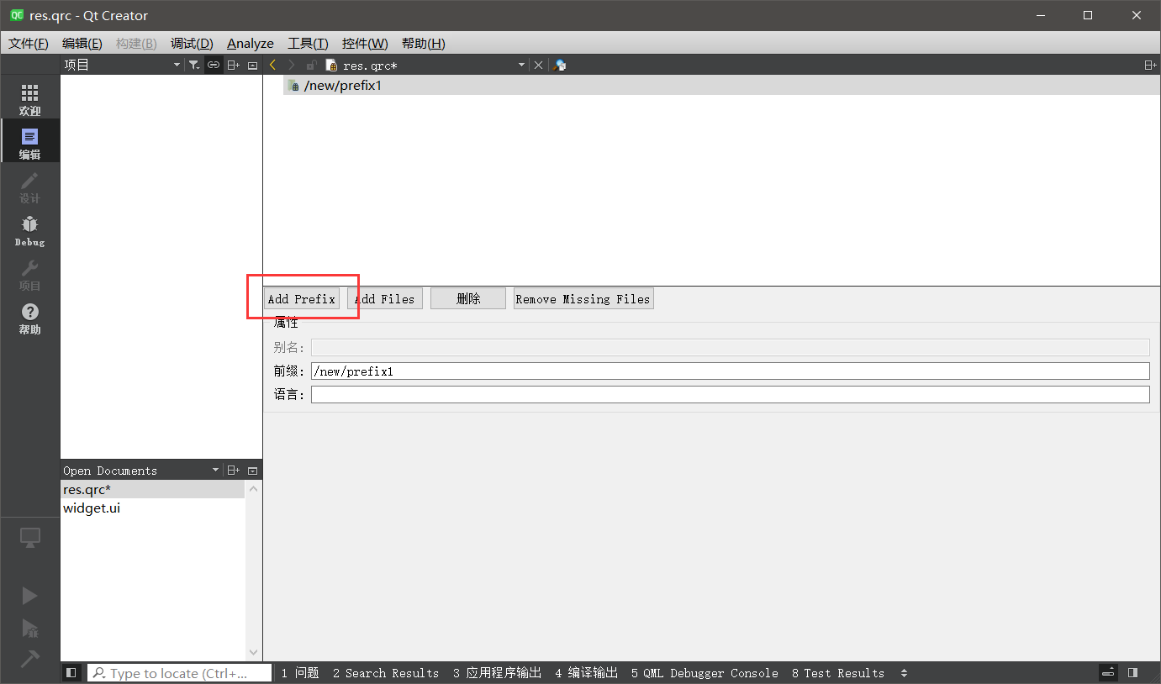Go forward with the right arrow
Screen dimensions: 1161x684
point(292,65)
